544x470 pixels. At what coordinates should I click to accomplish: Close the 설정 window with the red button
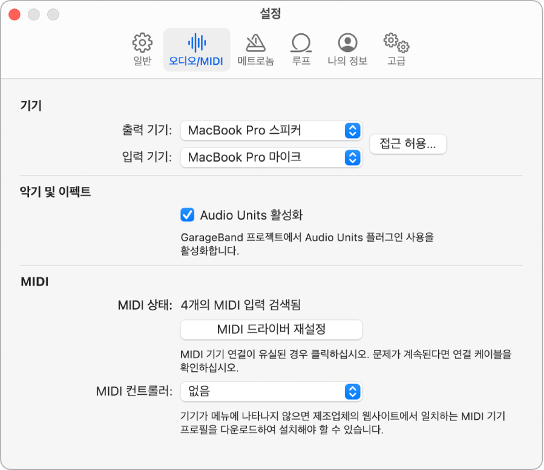point(15,15)
